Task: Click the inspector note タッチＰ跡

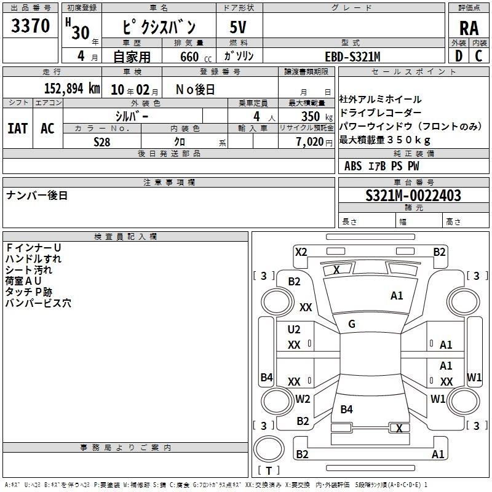Action: click(28, 292)
